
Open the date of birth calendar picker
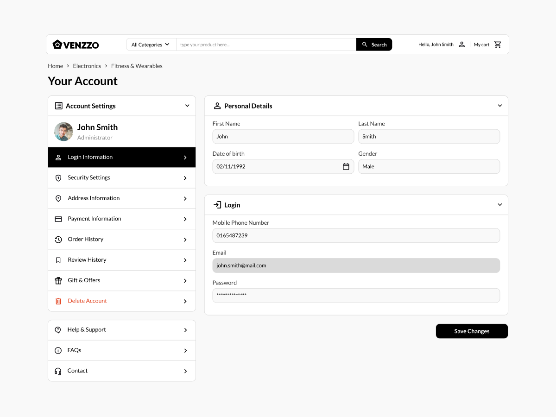[x=346, y=167]
